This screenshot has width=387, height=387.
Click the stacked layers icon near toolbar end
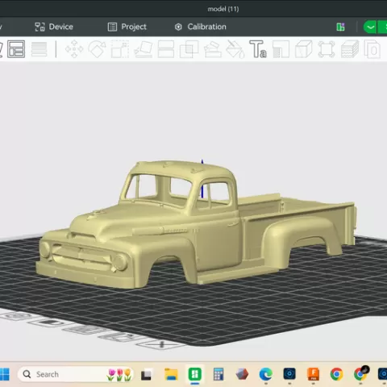point(350,49)
